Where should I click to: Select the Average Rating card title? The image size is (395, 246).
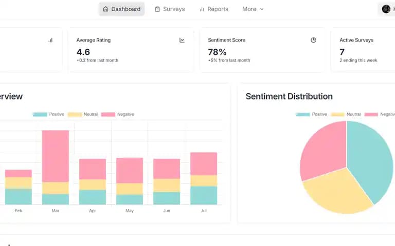pyautogui.click(x=94, y=40)
